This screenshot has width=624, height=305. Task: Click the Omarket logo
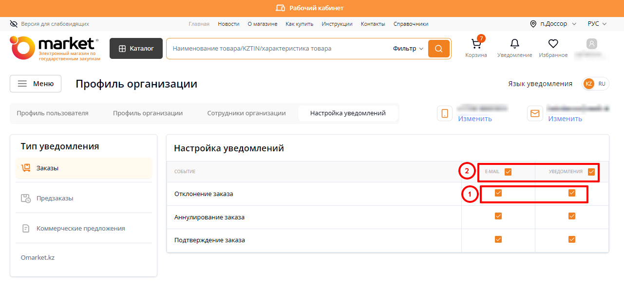pyautogui.click(x=55, y=49)
